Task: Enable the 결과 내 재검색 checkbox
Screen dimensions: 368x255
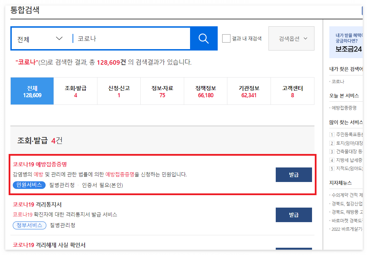Action: (x=226, y=38)
